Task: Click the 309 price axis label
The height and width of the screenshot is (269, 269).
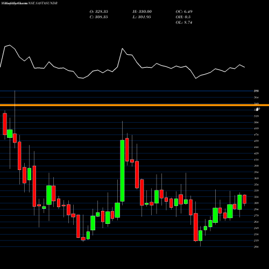Action: [256, 203]
